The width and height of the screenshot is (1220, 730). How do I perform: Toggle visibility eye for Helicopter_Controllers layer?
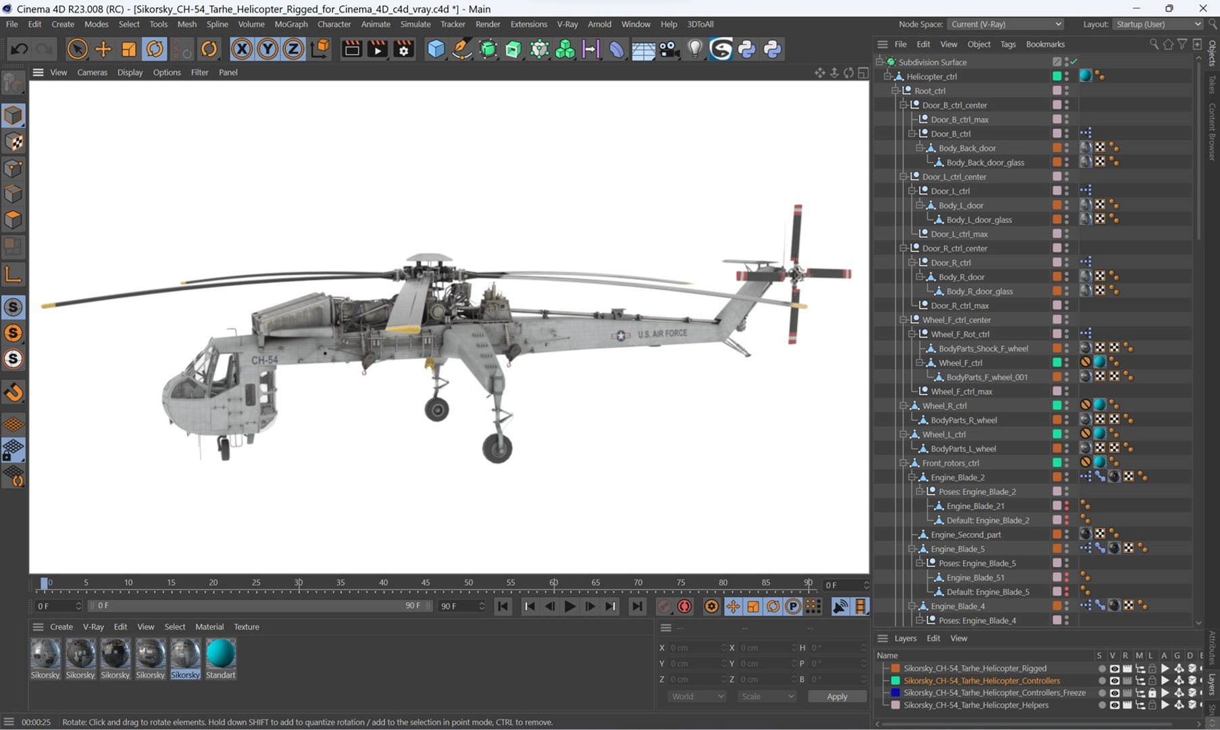[x=1114, y=681]
